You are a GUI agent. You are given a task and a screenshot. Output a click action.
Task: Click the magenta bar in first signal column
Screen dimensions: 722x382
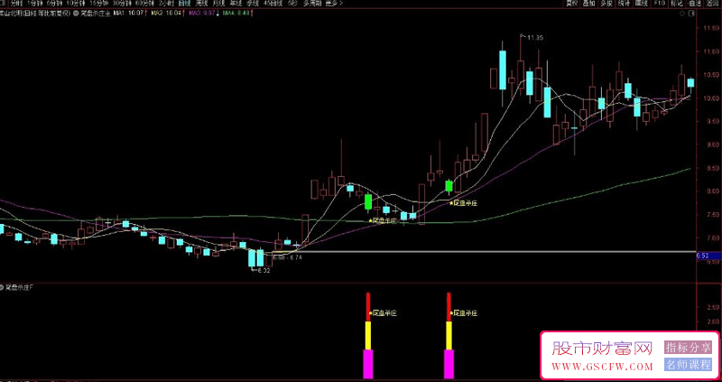click(x=368, y=364)
